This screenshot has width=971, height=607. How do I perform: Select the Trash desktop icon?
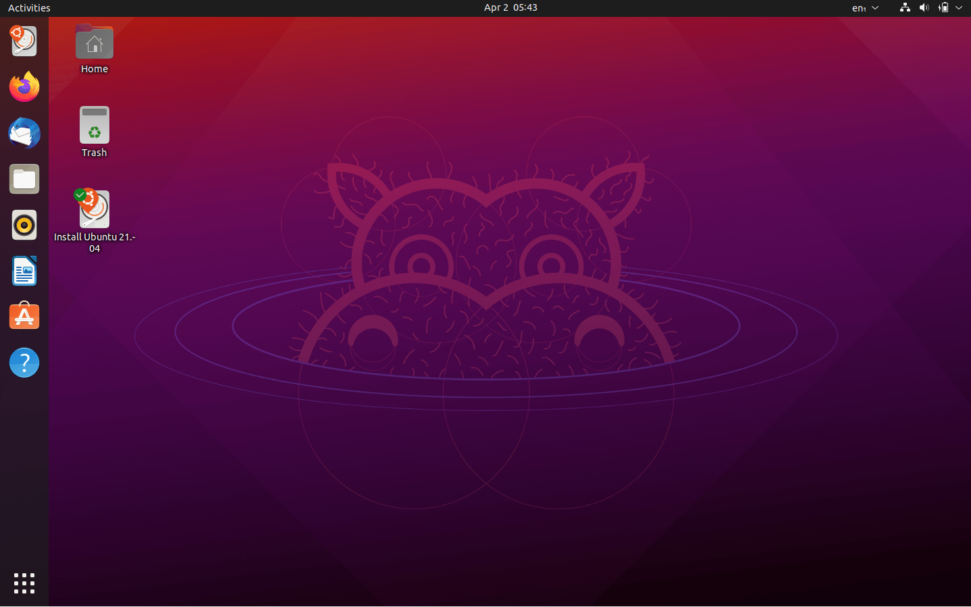95,126
